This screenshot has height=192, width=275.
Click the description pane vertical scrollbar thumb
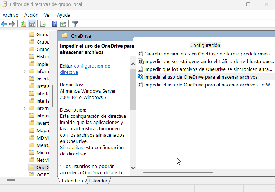click(133, 89)
